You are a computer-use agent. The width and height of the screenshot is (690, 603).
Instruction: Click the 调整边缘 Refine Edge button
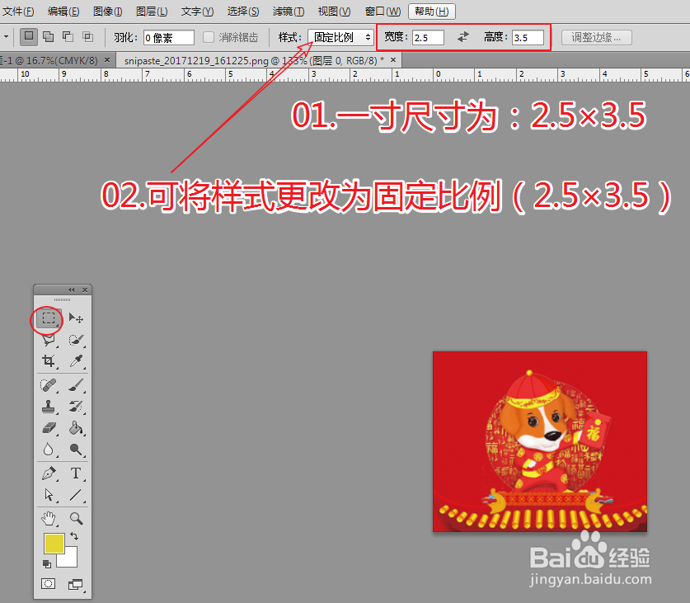[597, 37]
